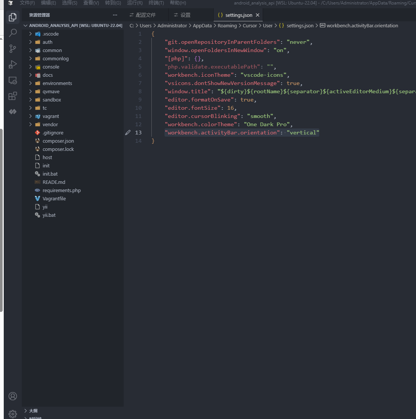Expand the 大纲 outline section
Image resolution: width=416 pixels, height=419 pixels.
coord(33,411)
